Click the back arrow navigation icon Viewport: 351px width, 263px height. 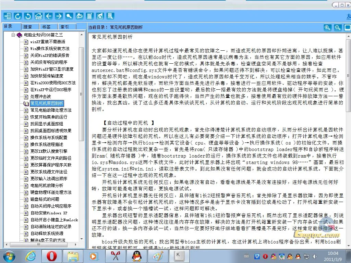tap(48, 16)
